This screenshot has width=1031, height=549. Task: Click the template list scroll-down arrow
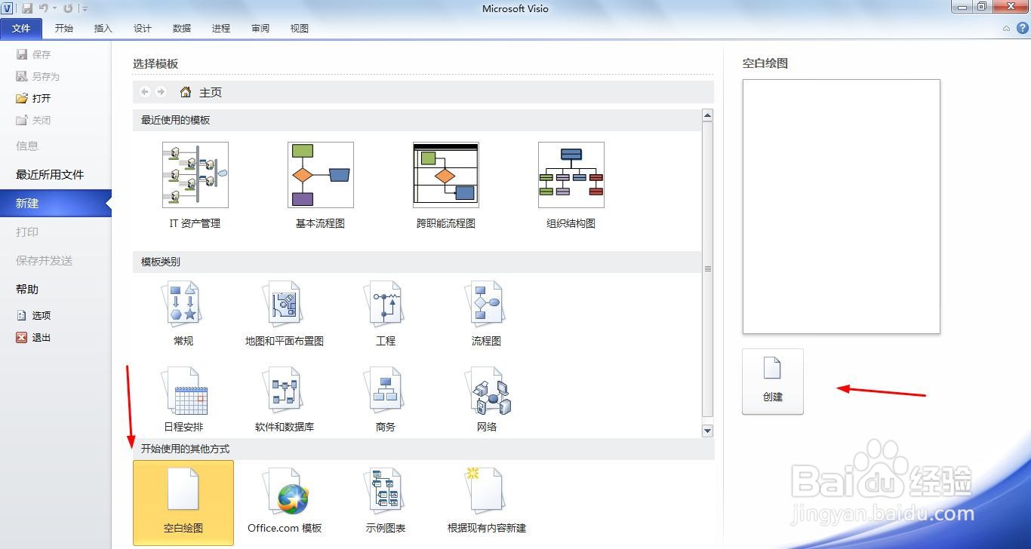[707, 431]
